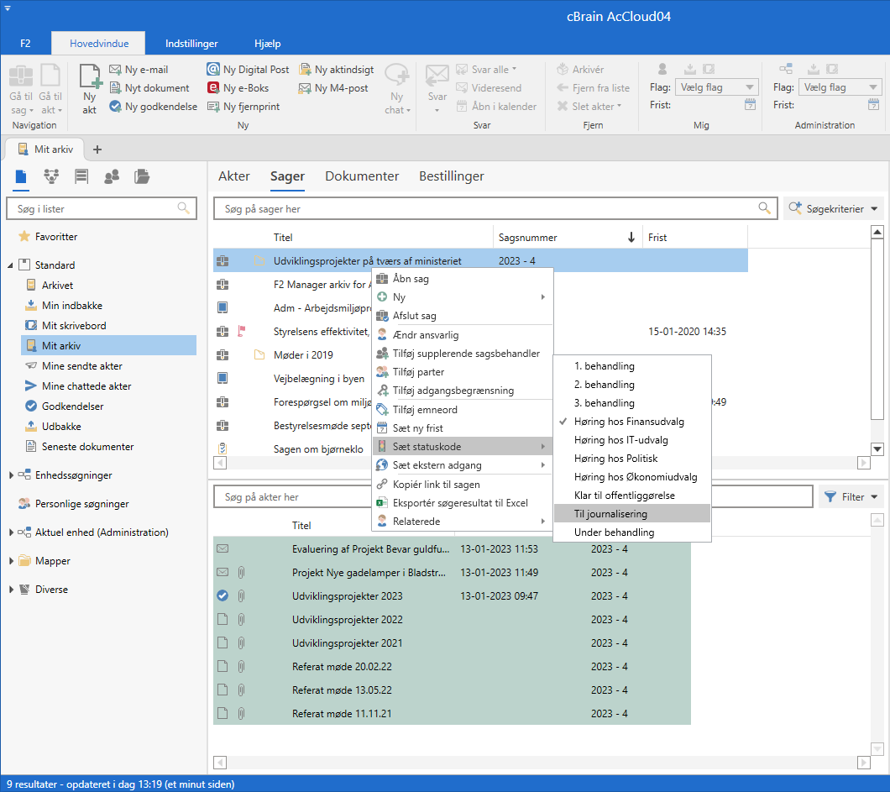This screenshot has width=890, height=792.
Task: Select the checked Høring hos Finansudvalg status
Action: pos(629,422)
